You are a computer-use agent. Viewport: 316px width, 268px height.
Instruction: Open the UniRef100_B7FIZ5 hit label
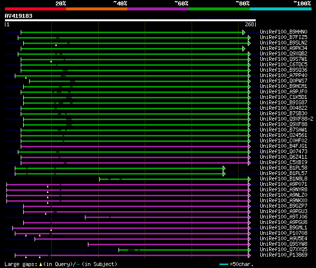click(283, 38)
